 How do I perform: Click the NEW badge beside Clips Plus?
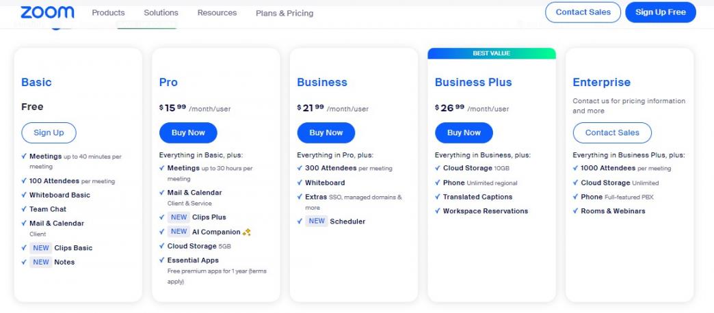coord(178,217)
